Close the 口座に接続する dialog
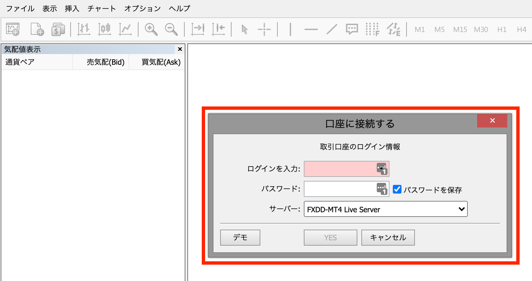Image resolution: width=532 pixels, height=281 pixels. point(492,120)
